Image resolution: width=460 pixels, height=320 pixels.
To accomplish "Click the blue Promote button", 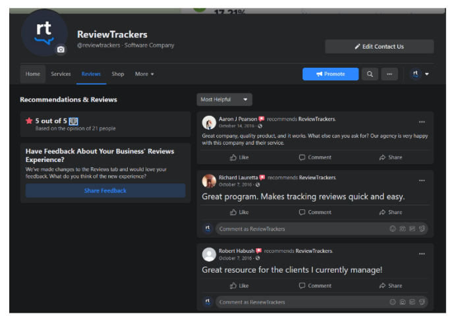I will [x=330, y=74].
